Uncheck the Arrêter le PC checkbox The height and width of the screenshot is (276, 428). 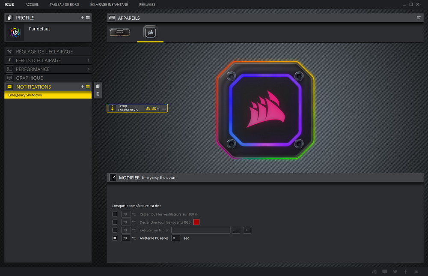(x=115, y=238)
